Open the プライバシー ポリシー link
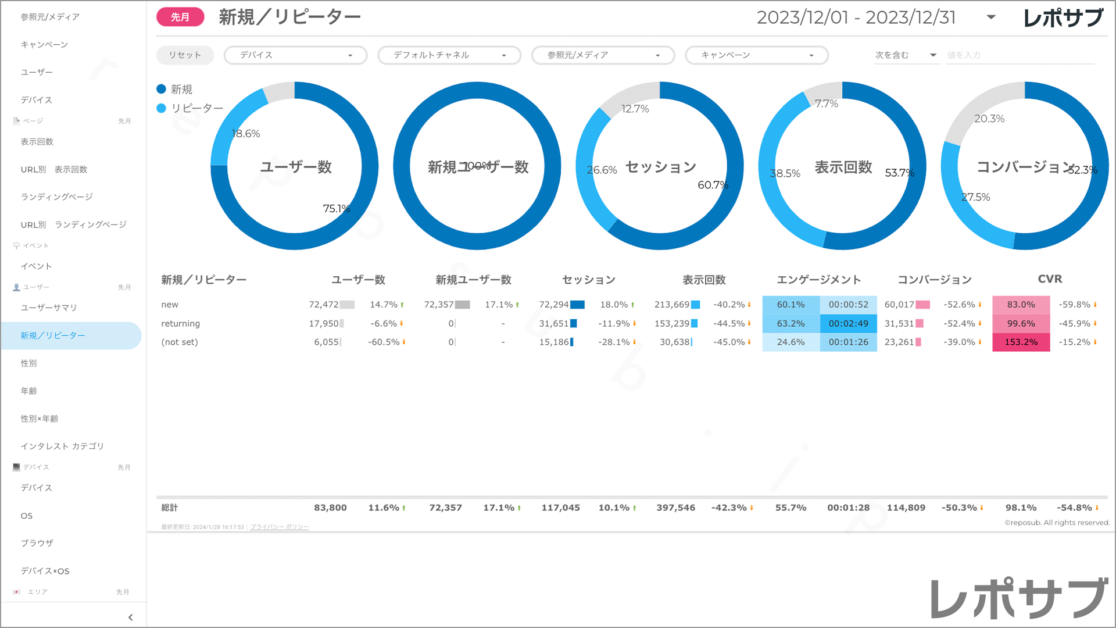Image resolution: width=1116 pixels, height=628 pixels. 280,527
